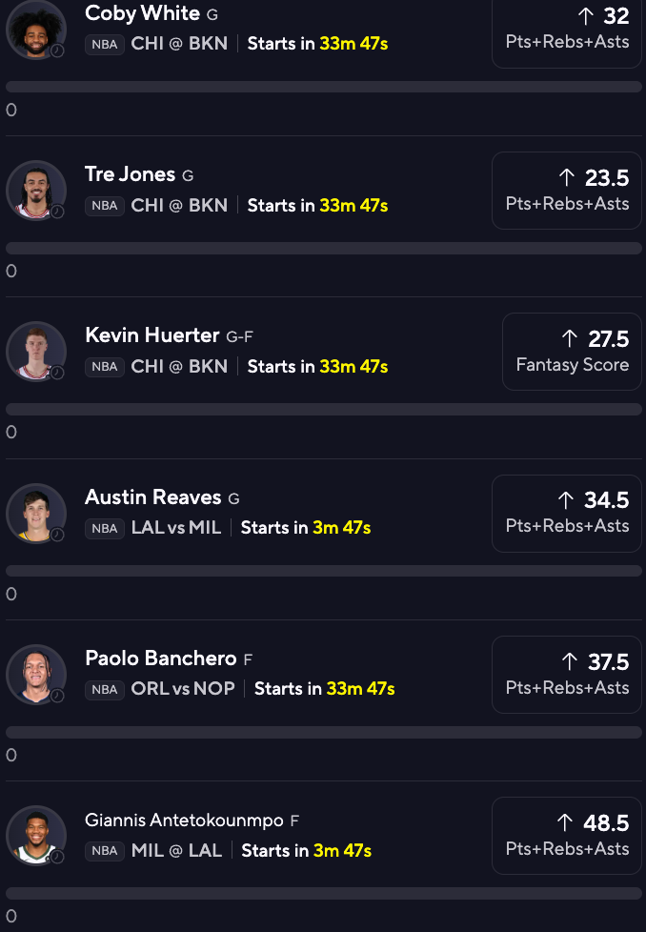Screen dimensions: 646x932
Task: Open Austin Reaves's player name link
Action: point(152,496)
